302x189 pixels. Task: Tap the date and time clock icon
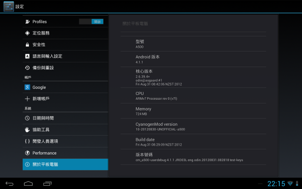tap(27, 118)
